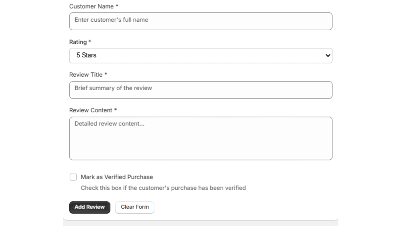The width and height of the screenshot is (402, 226).
Task: Click the Customer Name field label
Action: click(91, 7)
